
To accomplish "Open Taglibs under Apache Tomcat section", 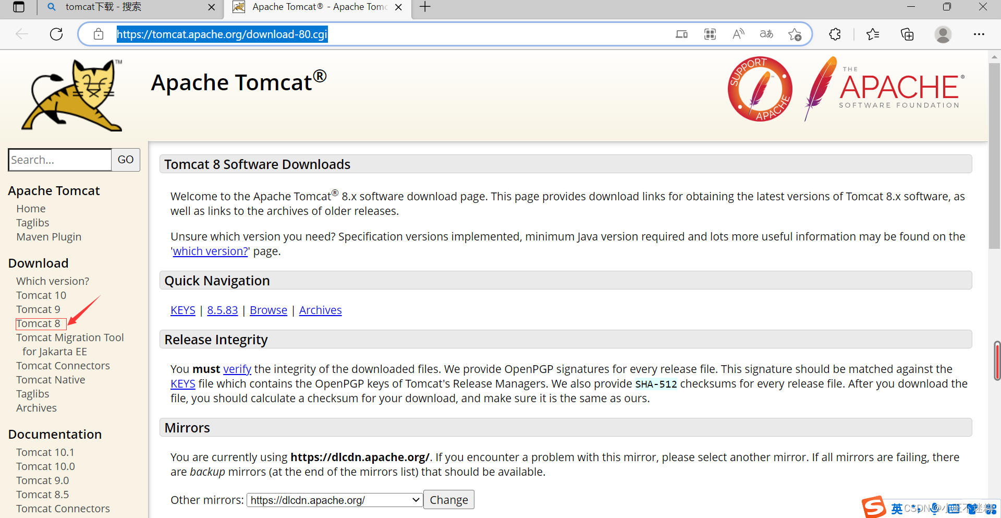I will [x=33, y=223].
